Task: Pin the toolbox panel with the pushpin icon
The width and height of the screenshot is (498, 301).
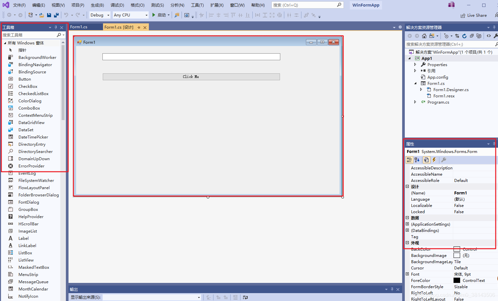Action: coord(56,27)
